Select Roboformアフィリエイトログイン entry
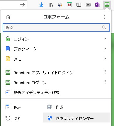This screenshot has width=114, height=126. coord(56,73)
